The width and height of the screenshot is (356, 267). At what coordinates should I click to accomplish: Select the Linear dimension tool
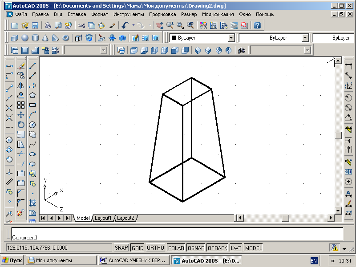(x=348, y=66)
